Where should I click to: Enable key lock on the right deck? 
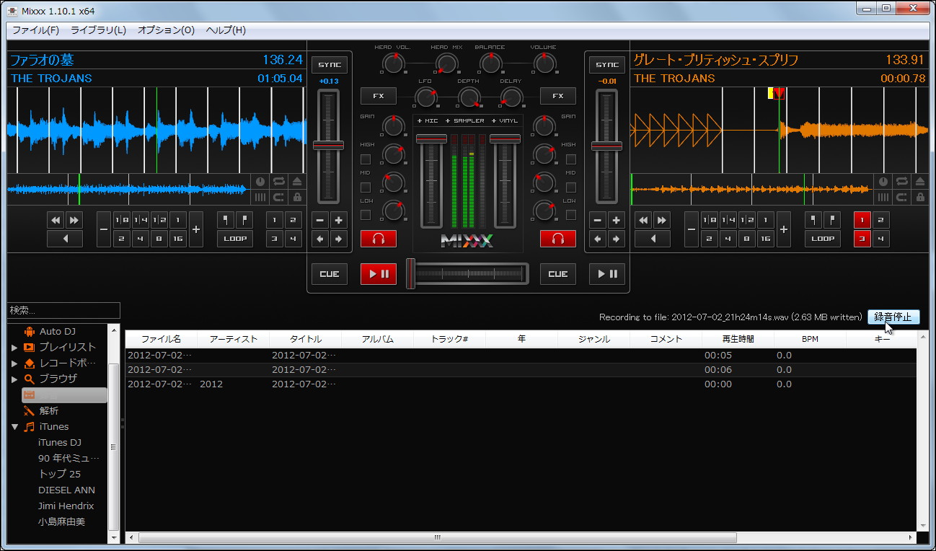[x=919, y=198]
